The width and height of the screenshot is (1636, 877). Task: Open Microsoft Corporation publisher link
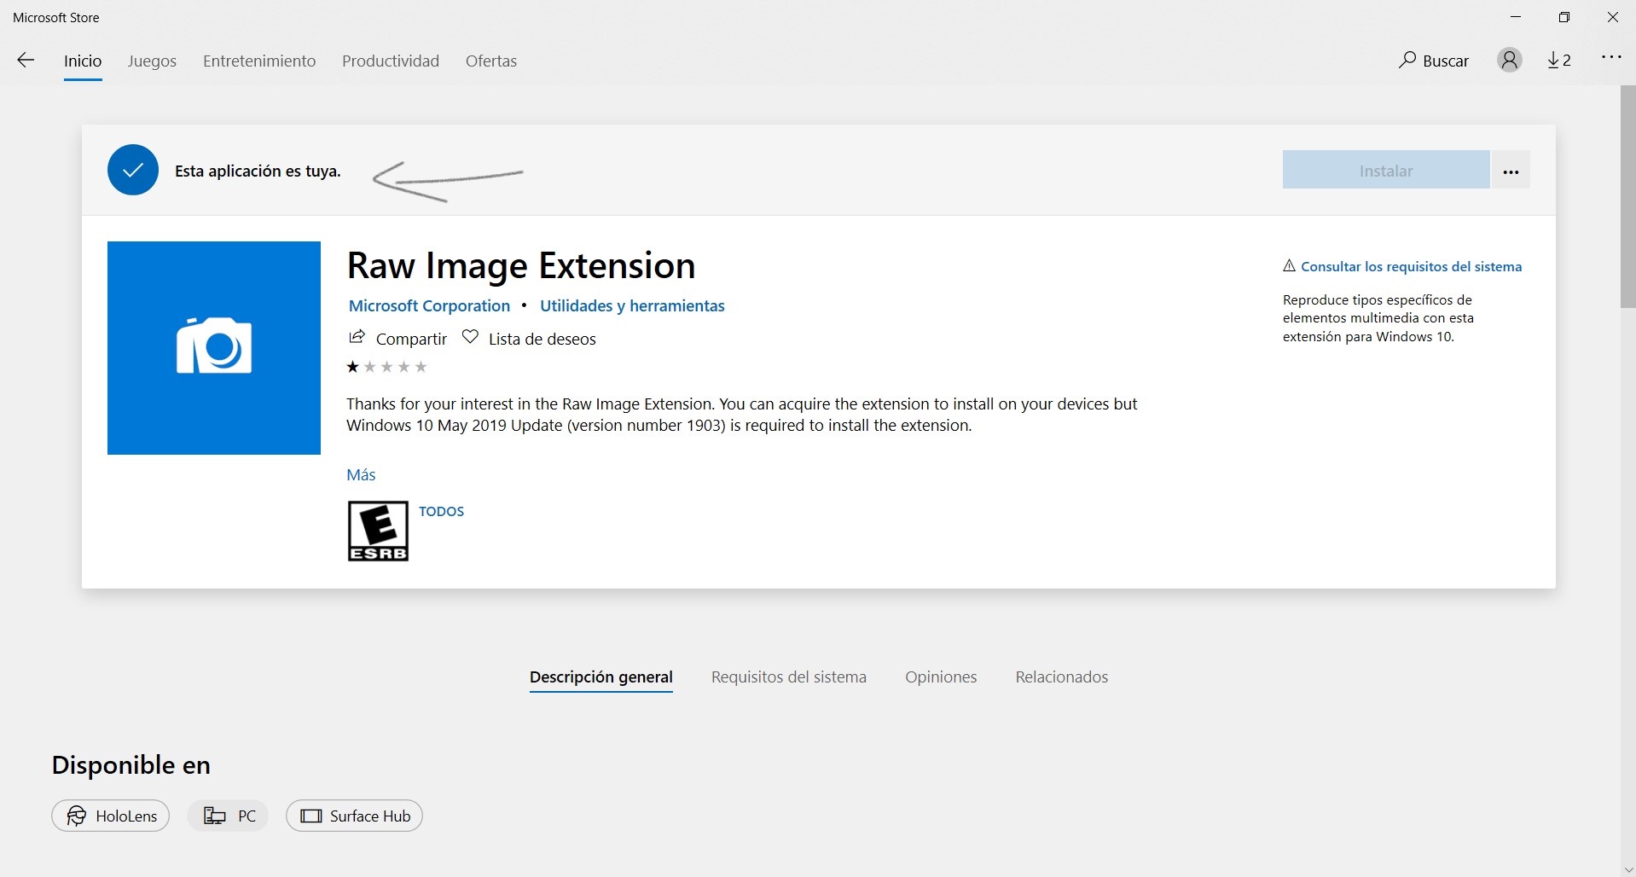429,305
